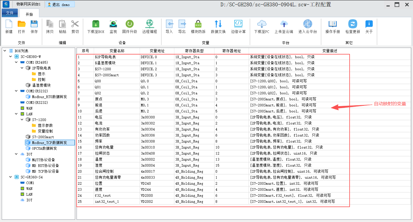Select the 温度 variable row

99,159
